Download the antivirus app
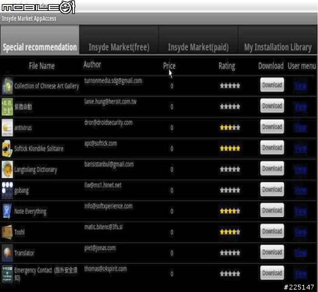This screenshot has width=318, height=292. tap(272, 127)
